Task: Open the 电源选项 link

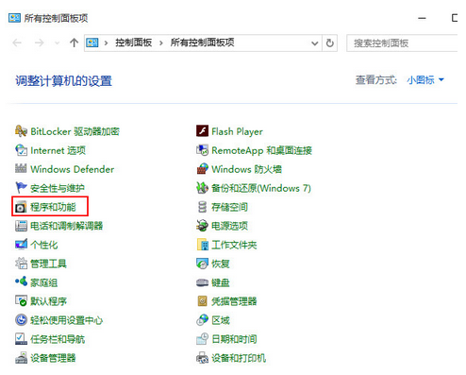Action: [229, 226]
